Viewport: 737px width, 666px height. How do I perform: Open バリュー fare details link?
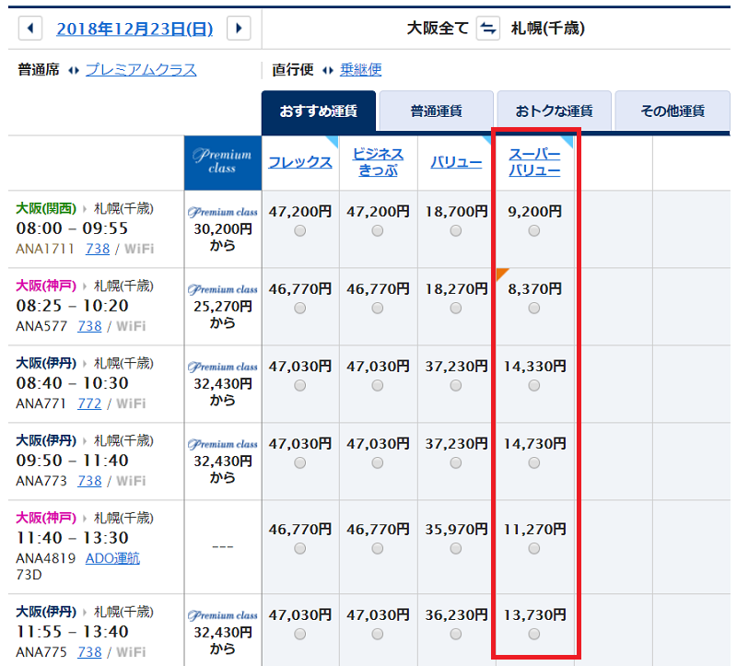(x=456, y=163)
